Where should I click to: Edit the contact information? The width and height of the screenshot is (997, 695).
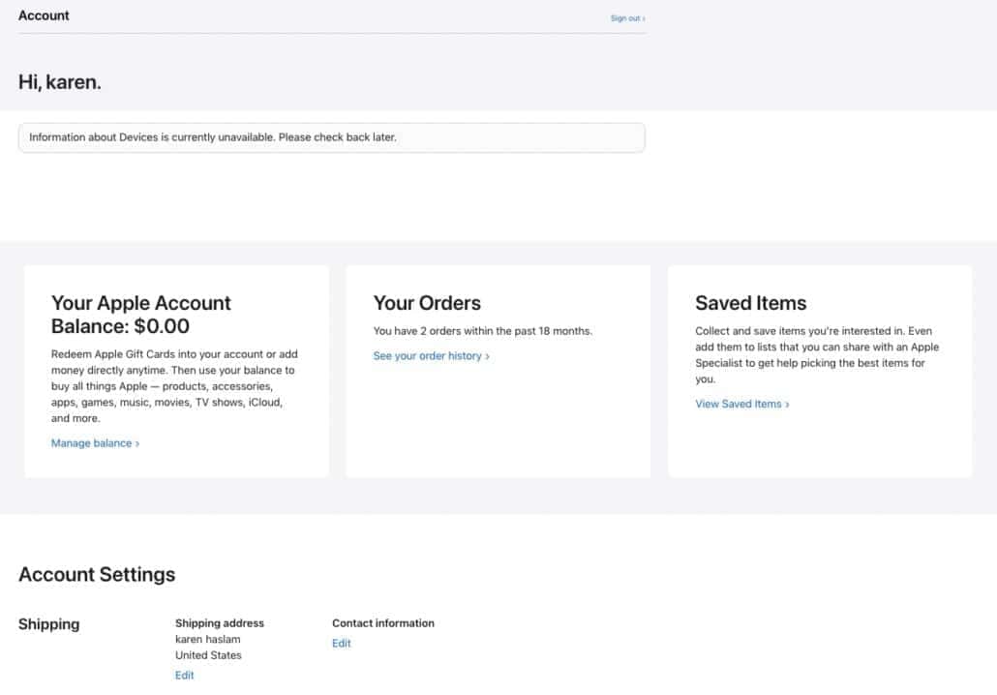(341, 643)
